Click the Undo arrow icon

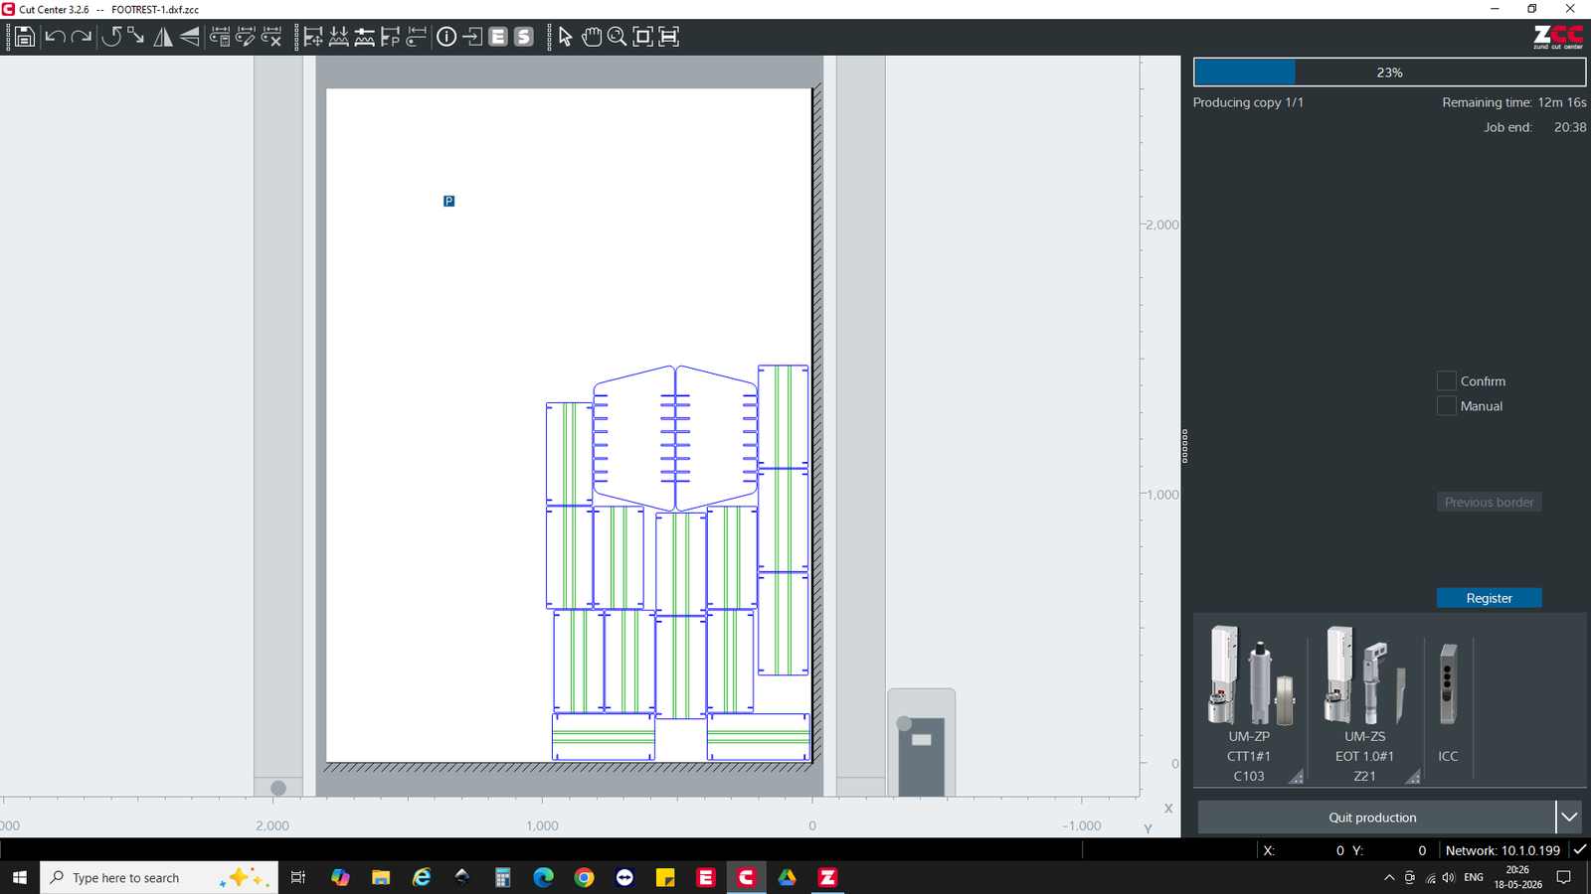tap(55, 37)
